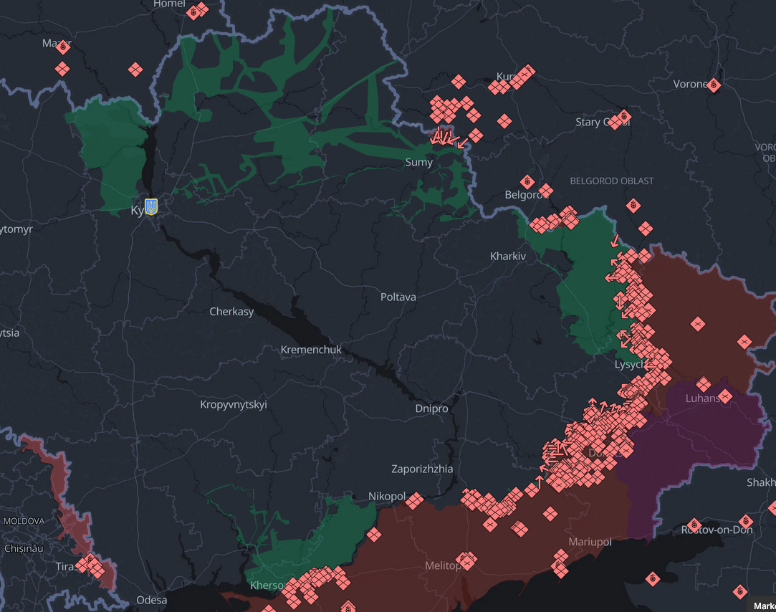The height and width of the screenshot is (612, 776).
Task: Select the unit marker at Voronezh
Action: (713, 85)
